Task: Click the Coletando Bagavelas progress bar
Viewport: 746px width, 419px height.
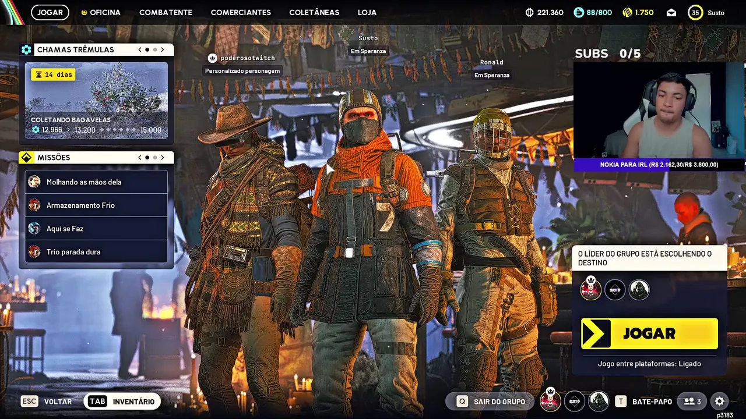Action: [96, 130]
